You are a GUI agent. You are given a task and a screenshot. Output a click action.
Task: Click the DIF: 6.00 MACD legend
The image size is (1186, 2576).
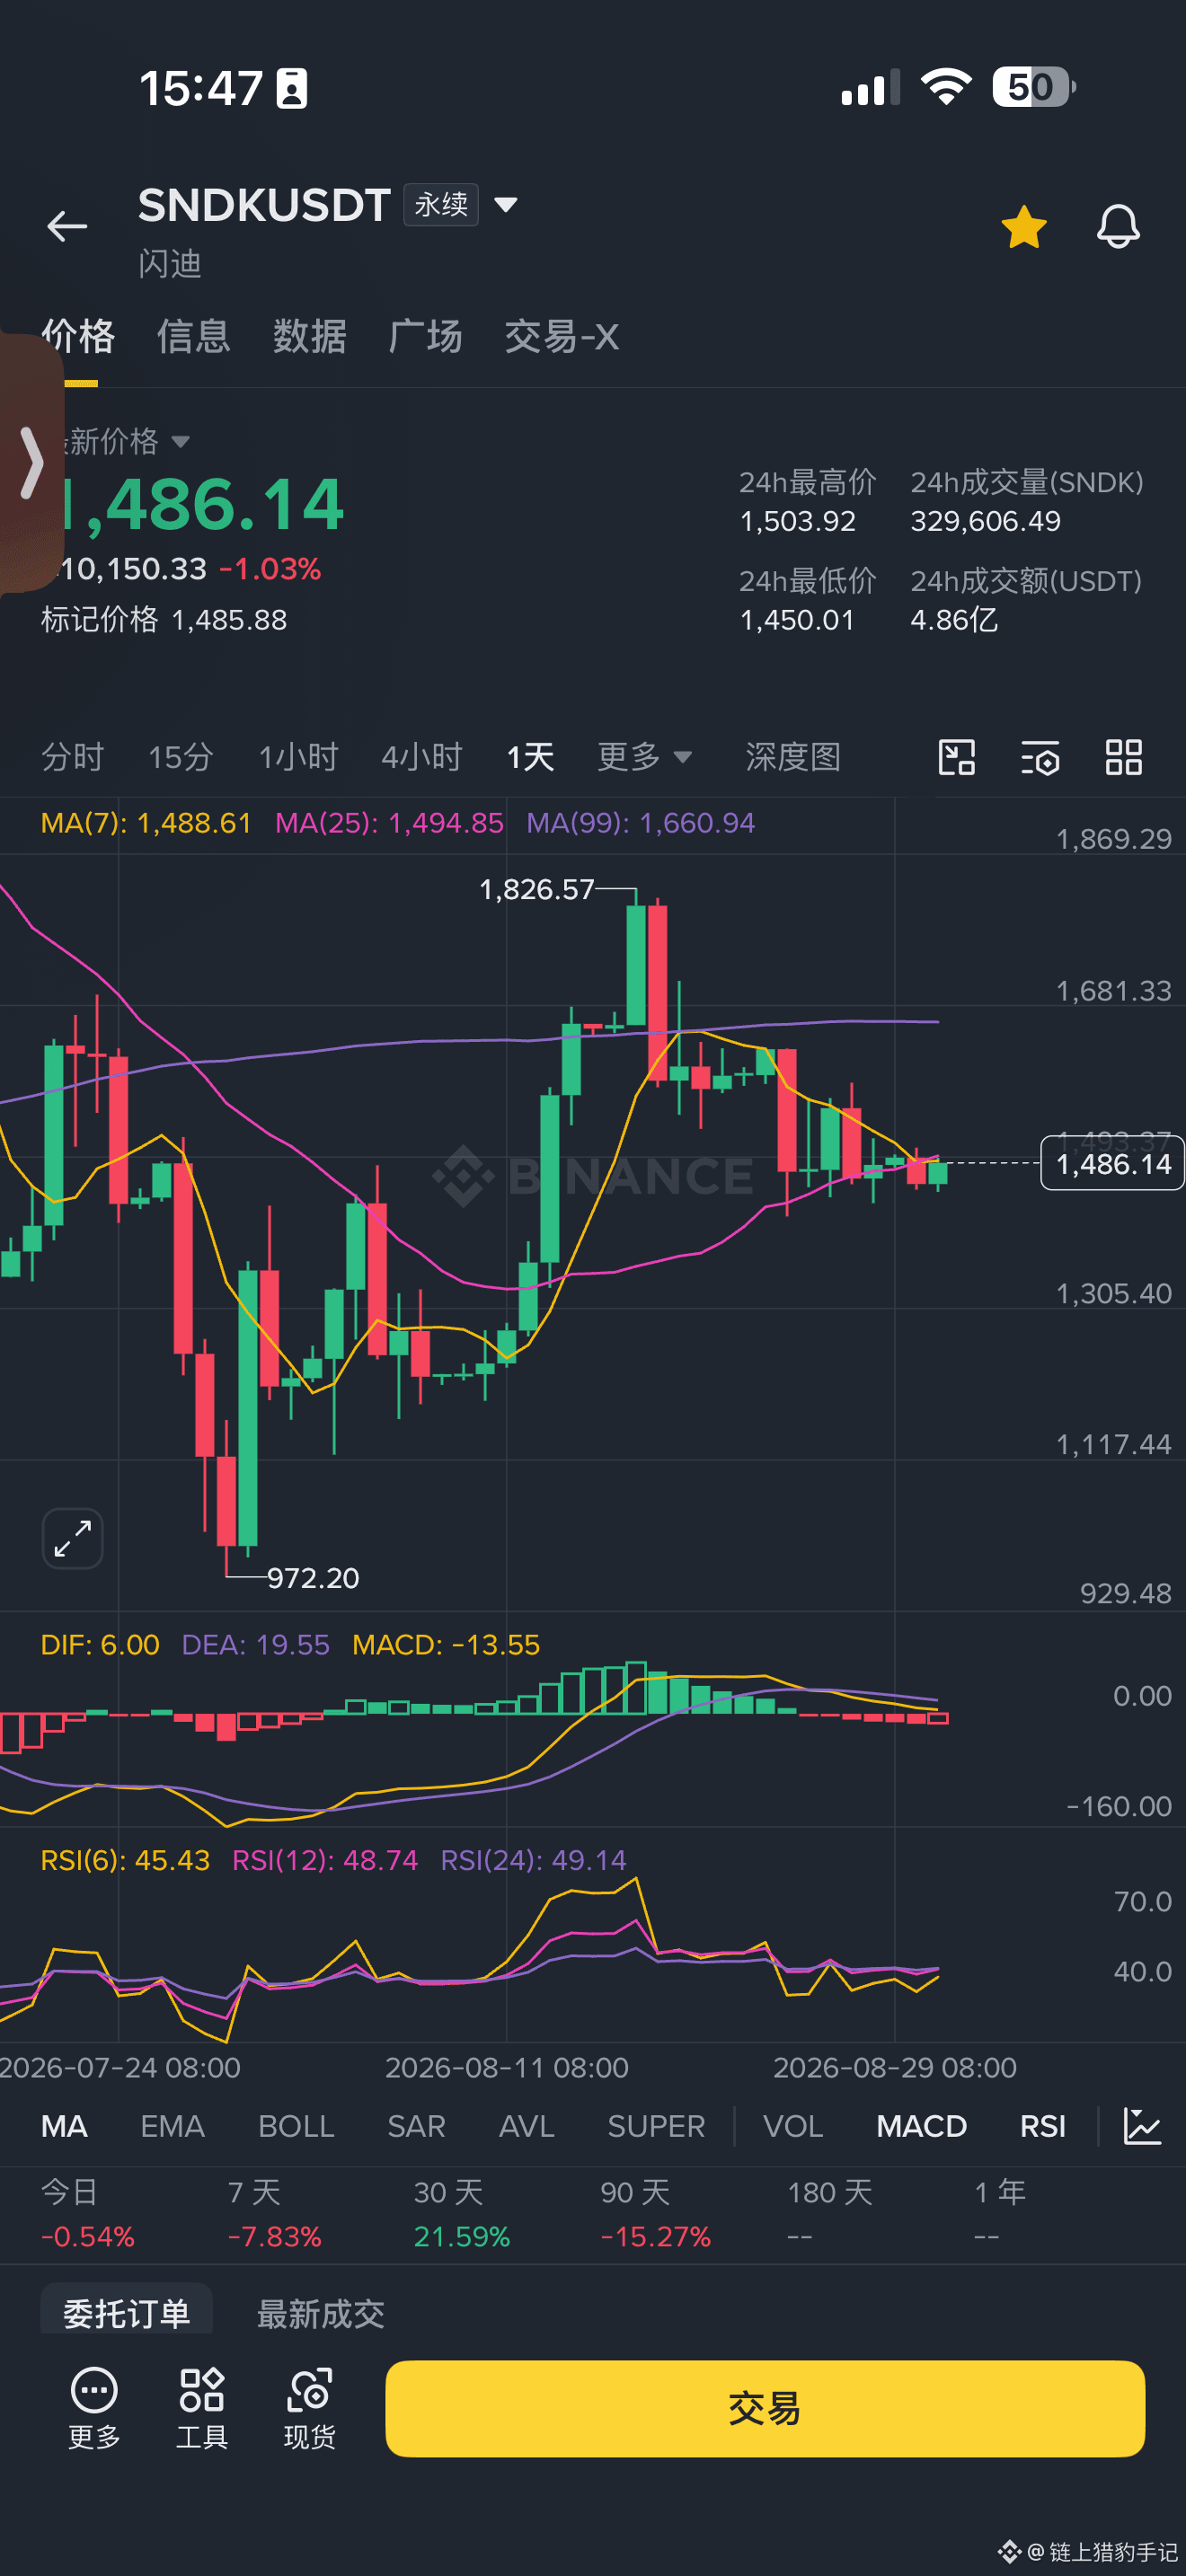point(100,1645)
